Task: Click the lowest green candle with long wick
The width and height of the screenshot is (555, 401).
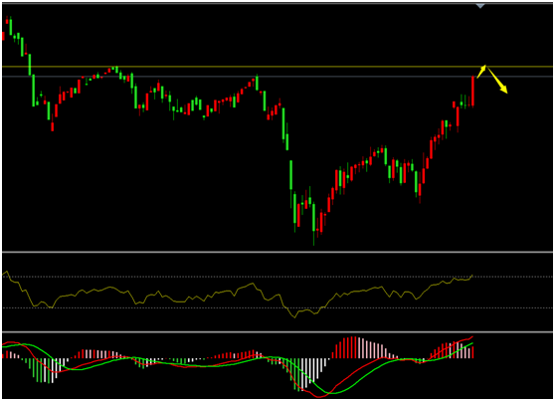Action: point(313,224)
